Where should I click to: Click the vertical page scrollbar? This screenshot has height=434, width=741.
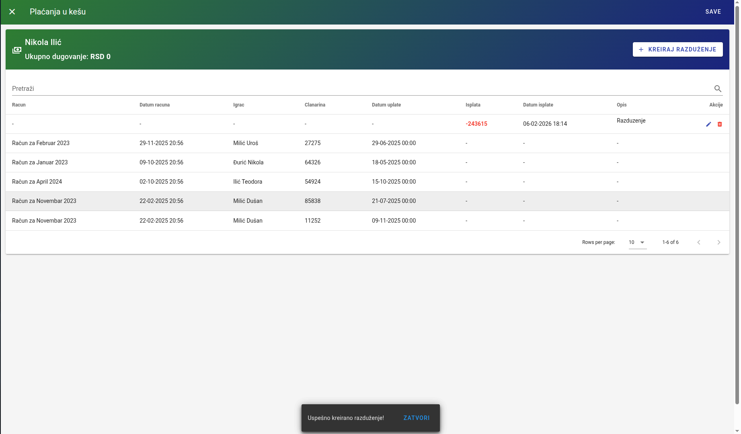[737, 201]
